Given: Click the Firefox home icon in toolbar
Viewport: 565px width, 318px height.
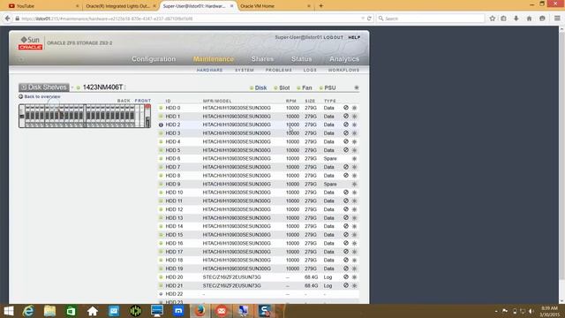Looking at the screenshot, I should (x=529, y=19).
